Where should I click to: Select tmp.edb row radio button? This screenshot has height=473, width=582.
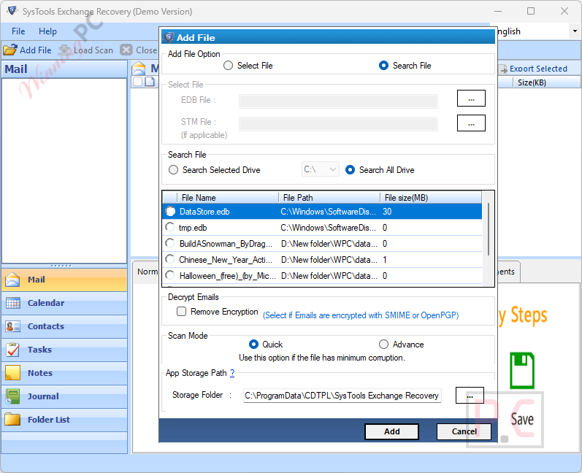[170, 227]
